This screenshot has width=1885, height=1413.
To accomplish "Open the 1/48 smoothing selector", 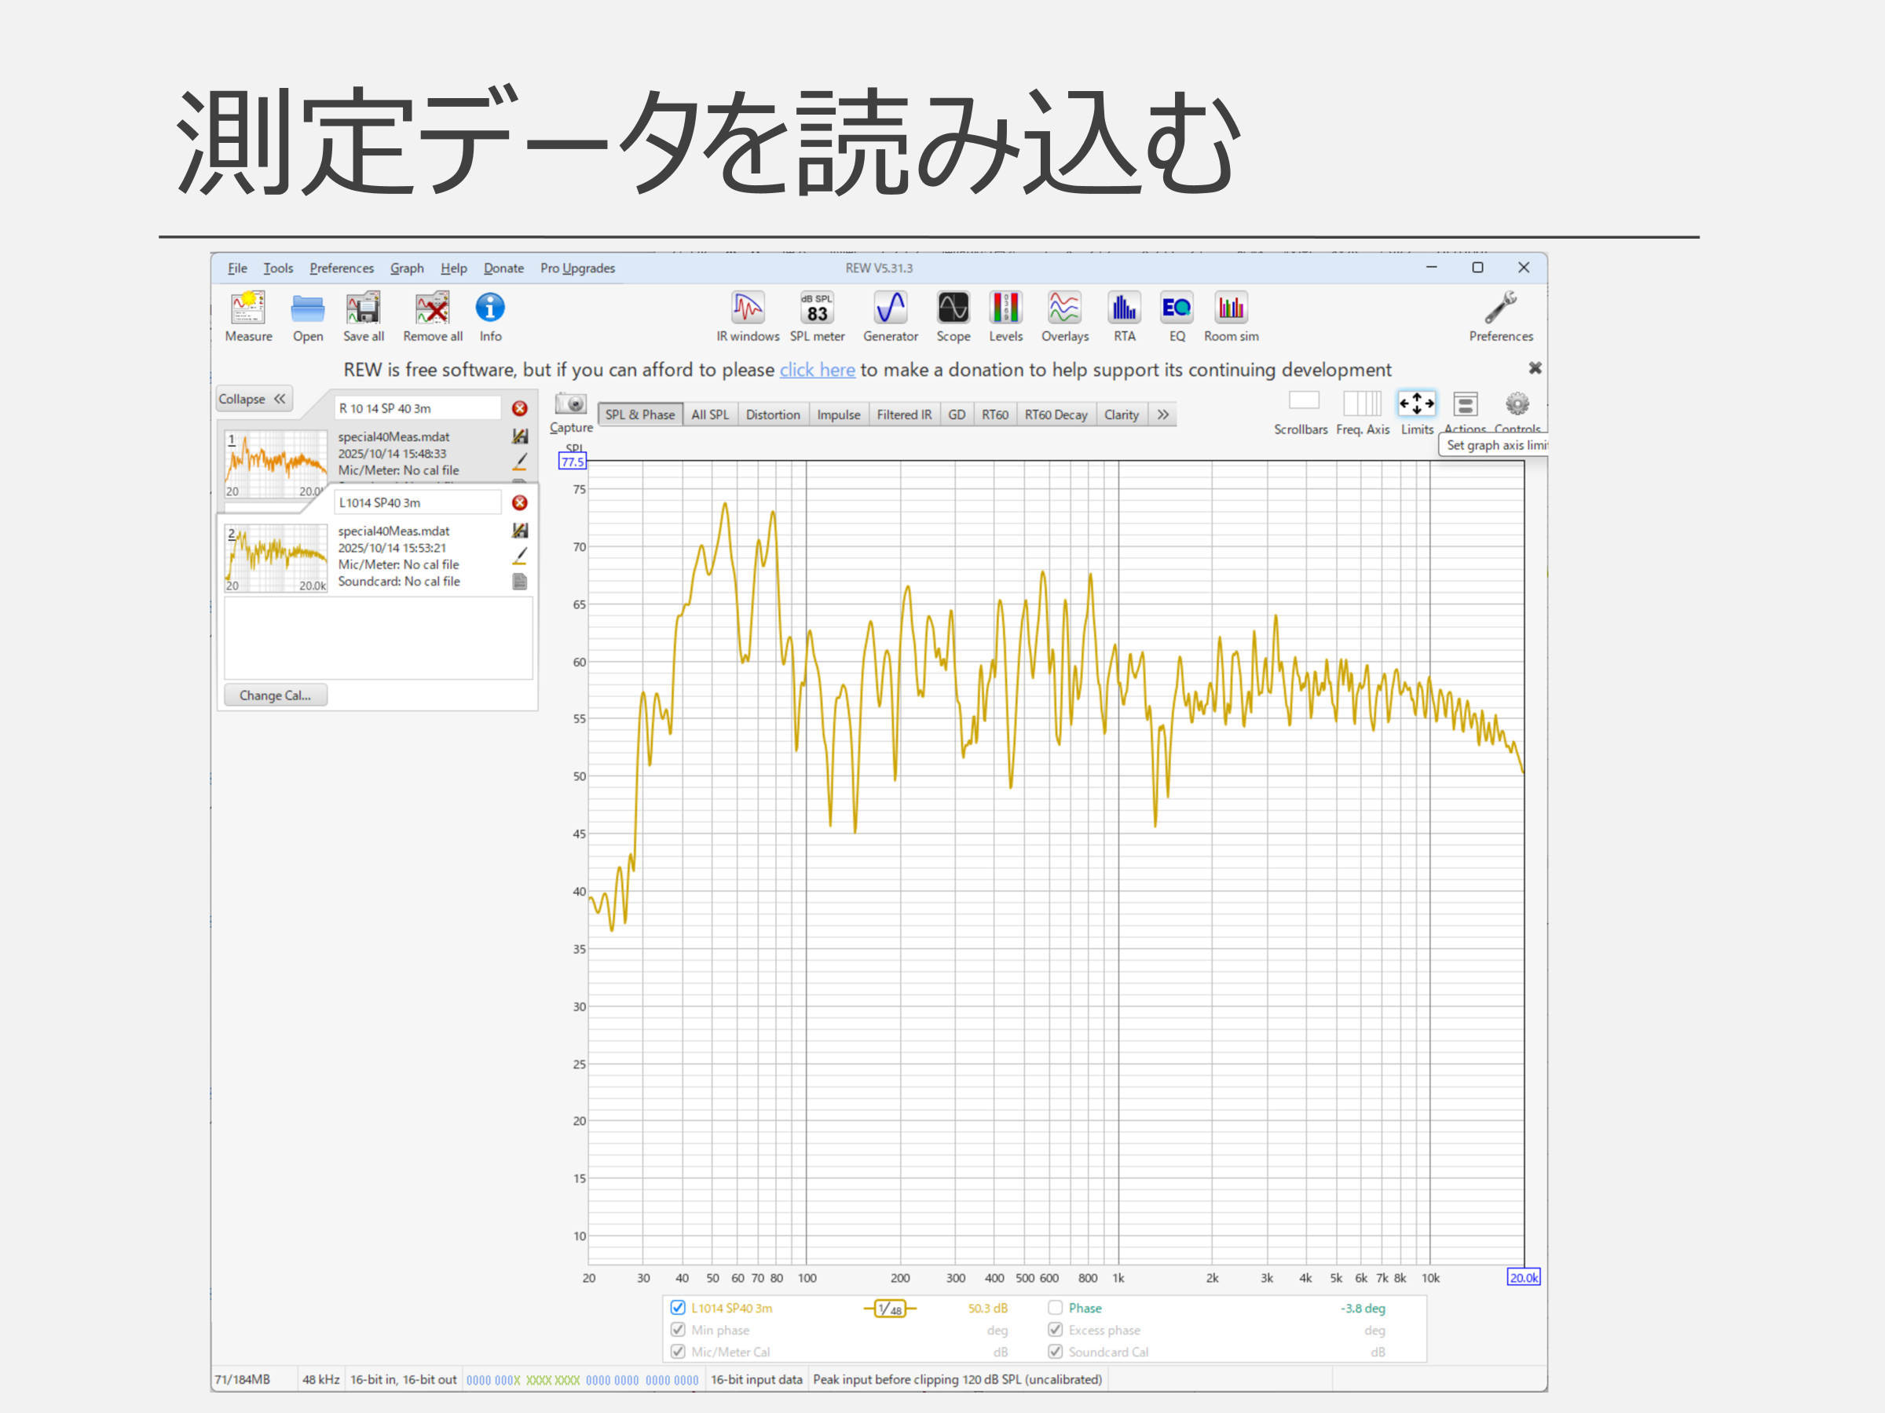I will point(890,1309).
